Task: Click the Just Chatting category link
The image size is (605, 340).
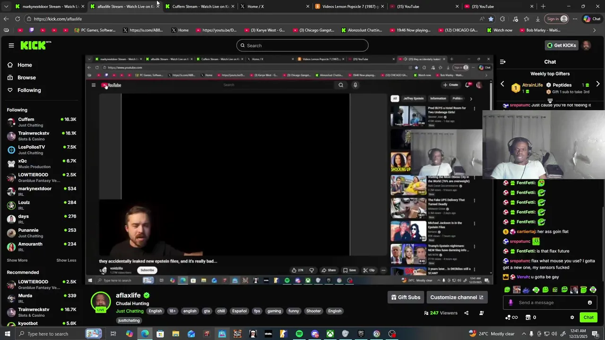Action: 130,311
